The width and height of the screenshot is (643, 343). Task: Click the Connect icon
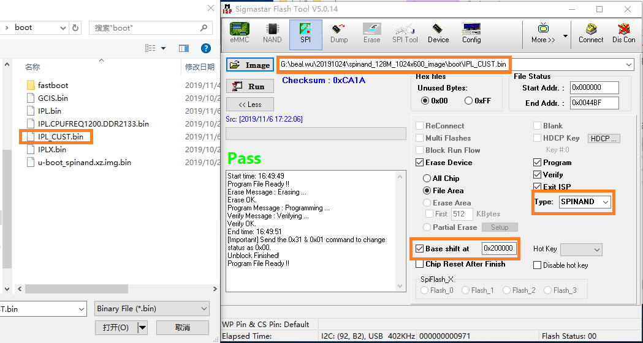coord(591,34)
